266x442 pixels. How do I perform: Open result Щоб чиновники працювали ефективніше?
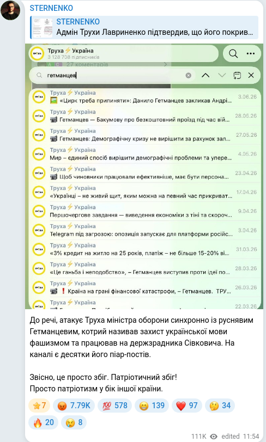145,173
